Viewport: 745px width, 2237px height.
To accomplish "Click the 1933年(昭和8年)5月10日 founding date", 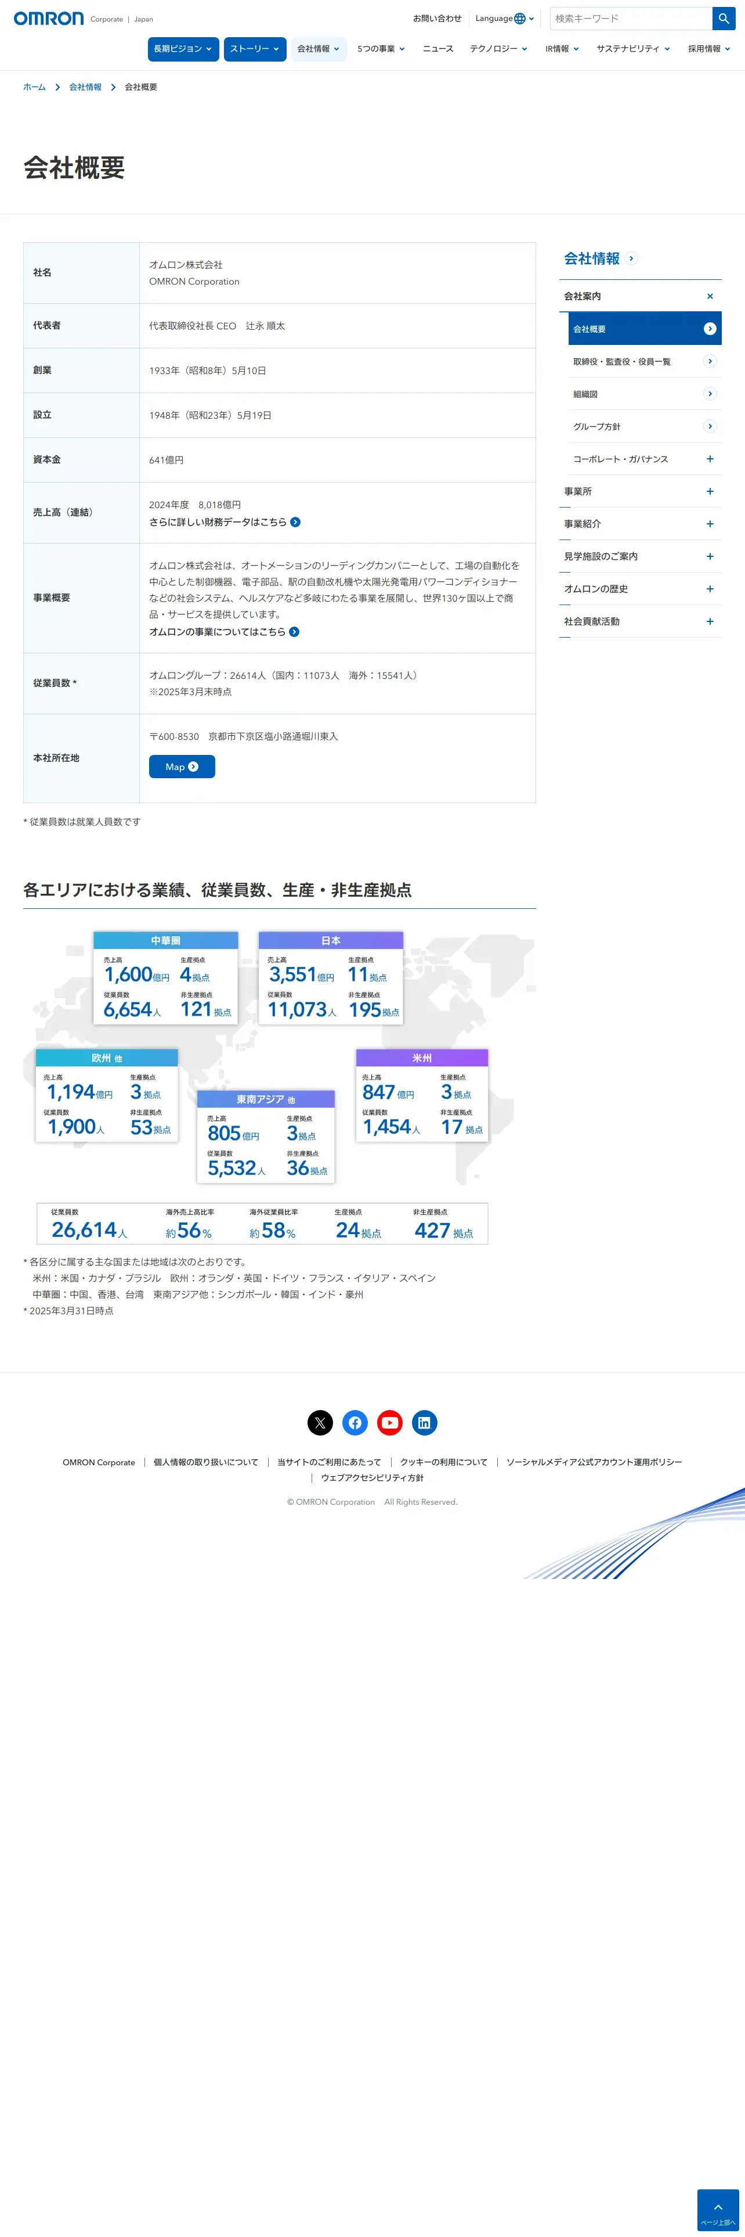I will tap(207, 371).
